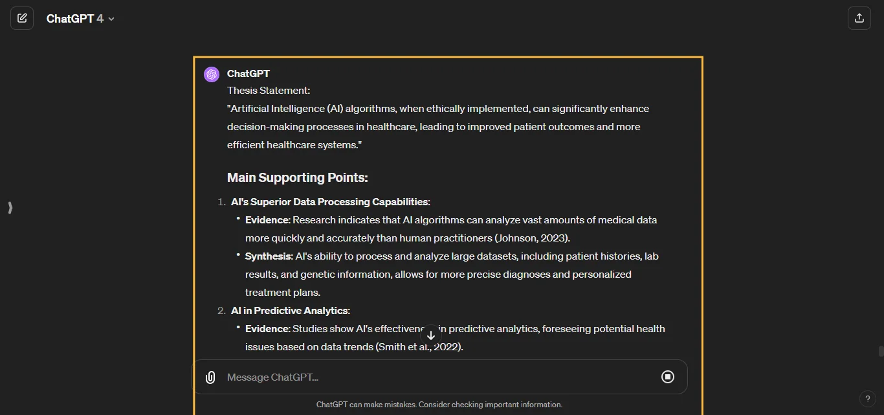Select the 'AI in Predictive Analytics' list item
Screen dimensions: 884x415
click(290, 311)
